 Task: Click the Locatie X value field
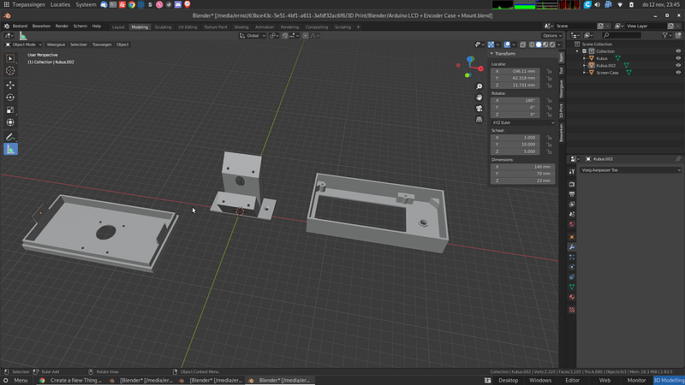click(x=515, y=71)
